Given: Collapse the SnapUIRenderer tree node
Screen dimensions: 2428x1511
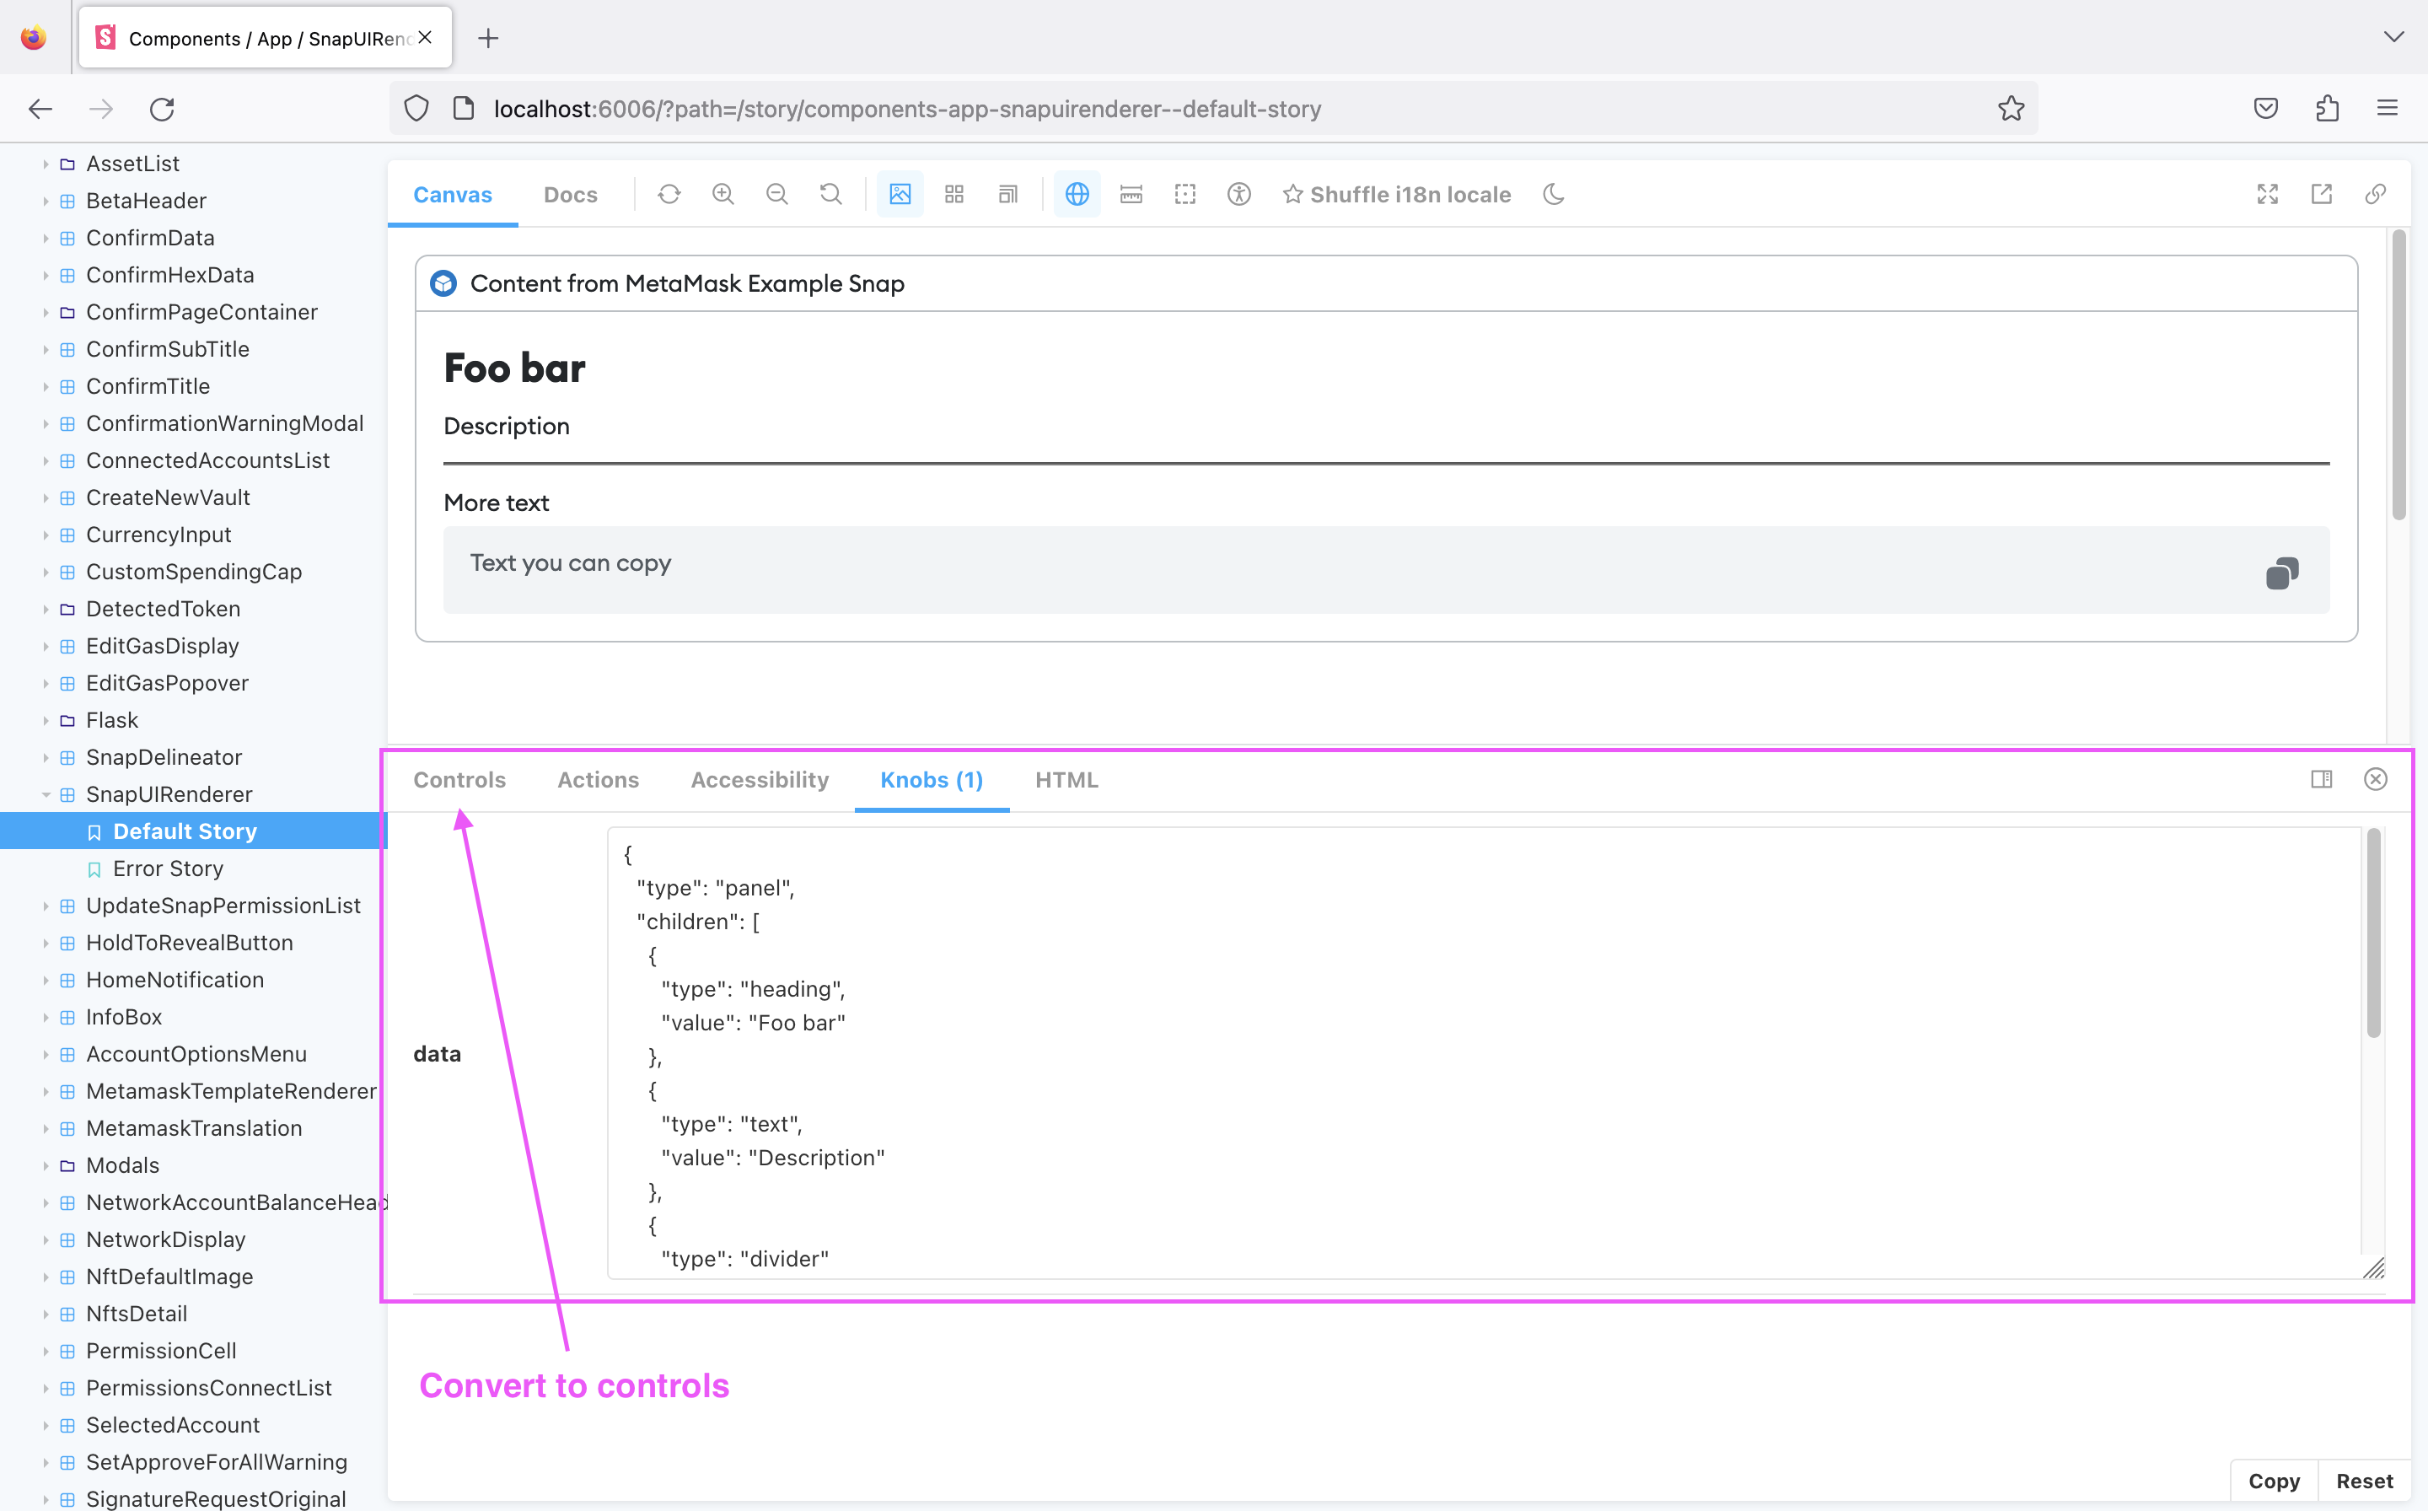Looking at the screenshot, I should click(x=46, y=794).
